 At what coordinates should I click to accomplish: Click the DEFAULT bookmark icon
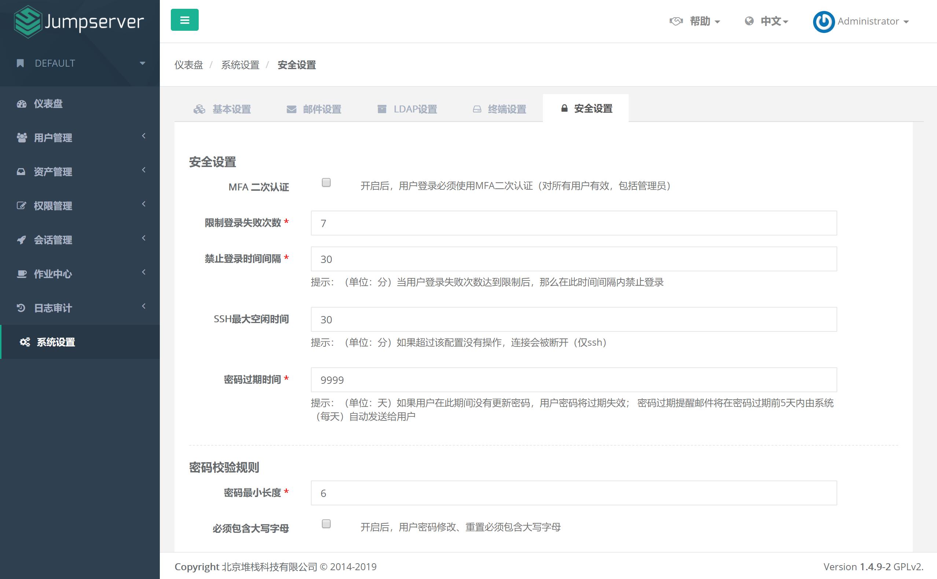pyautogui.click(x=20, y=63)
